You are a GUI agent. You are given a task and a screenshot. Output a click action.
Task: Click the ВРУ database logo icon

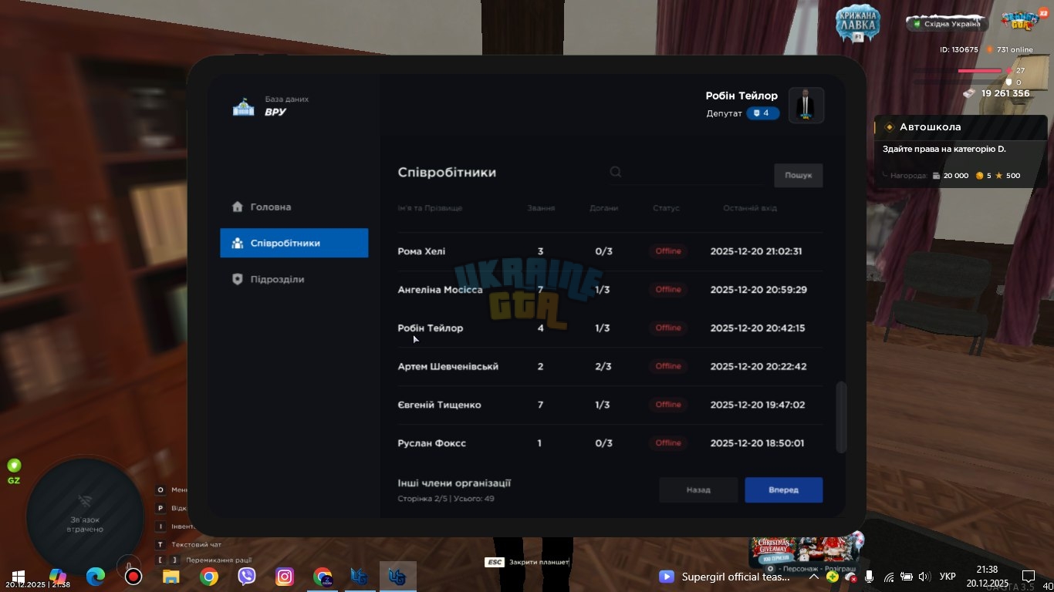point(243,106)
